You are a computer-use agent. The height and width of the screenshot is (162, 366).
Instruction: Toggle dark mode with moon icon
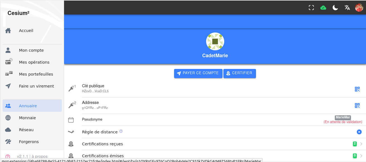(335, 8)
